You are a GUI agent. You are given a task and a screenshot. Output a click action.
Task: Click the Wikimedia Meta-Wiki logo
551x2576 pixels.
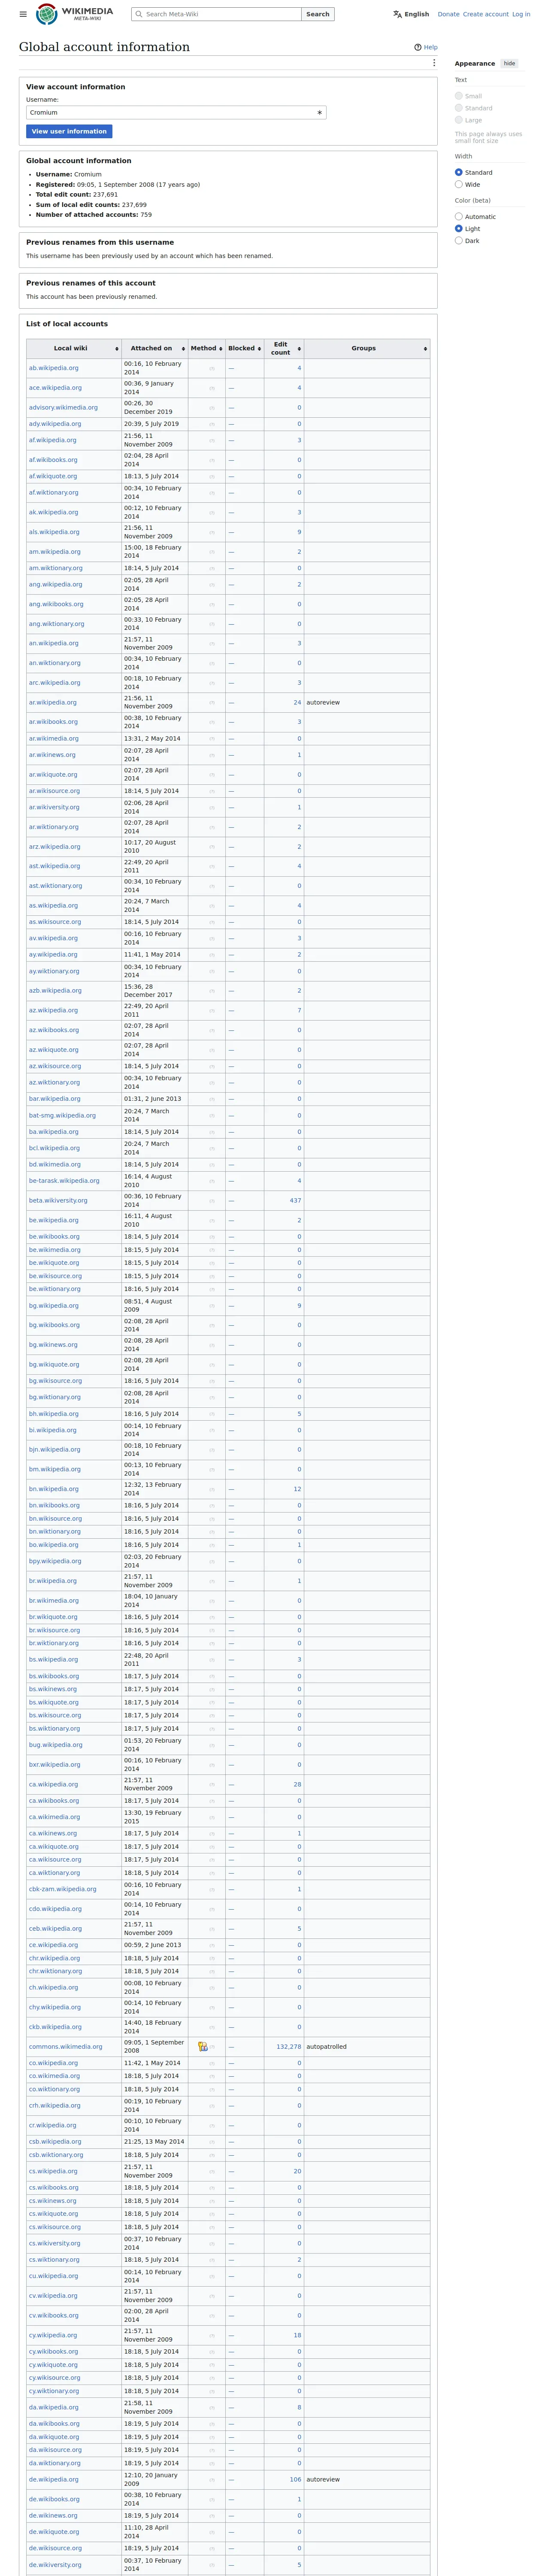pyautogui.click(x=74, y=14)
